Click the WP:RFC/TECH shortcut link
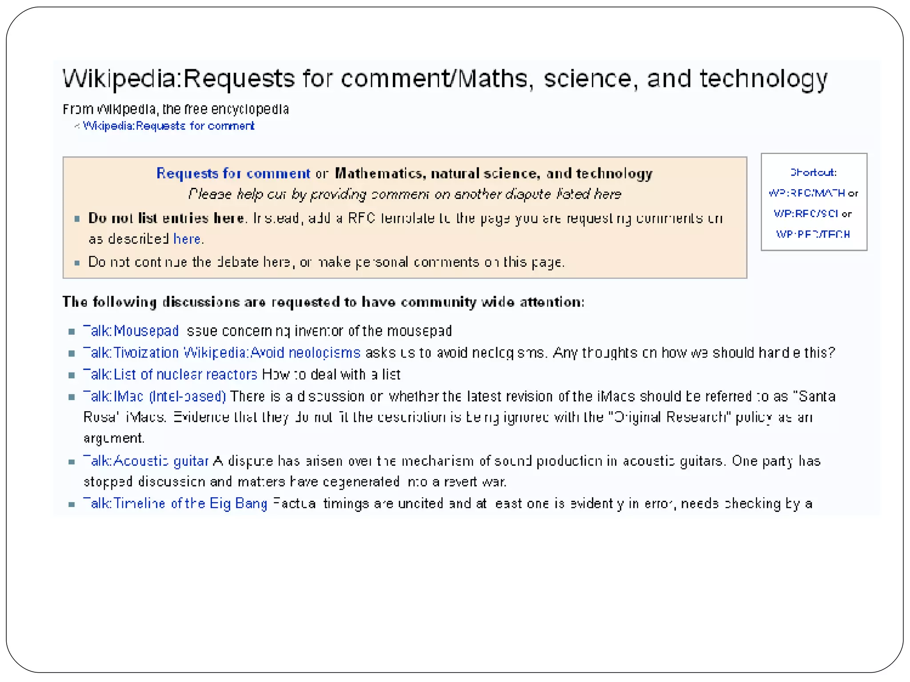Screen dimensions: 910x682 click(813, 234)
